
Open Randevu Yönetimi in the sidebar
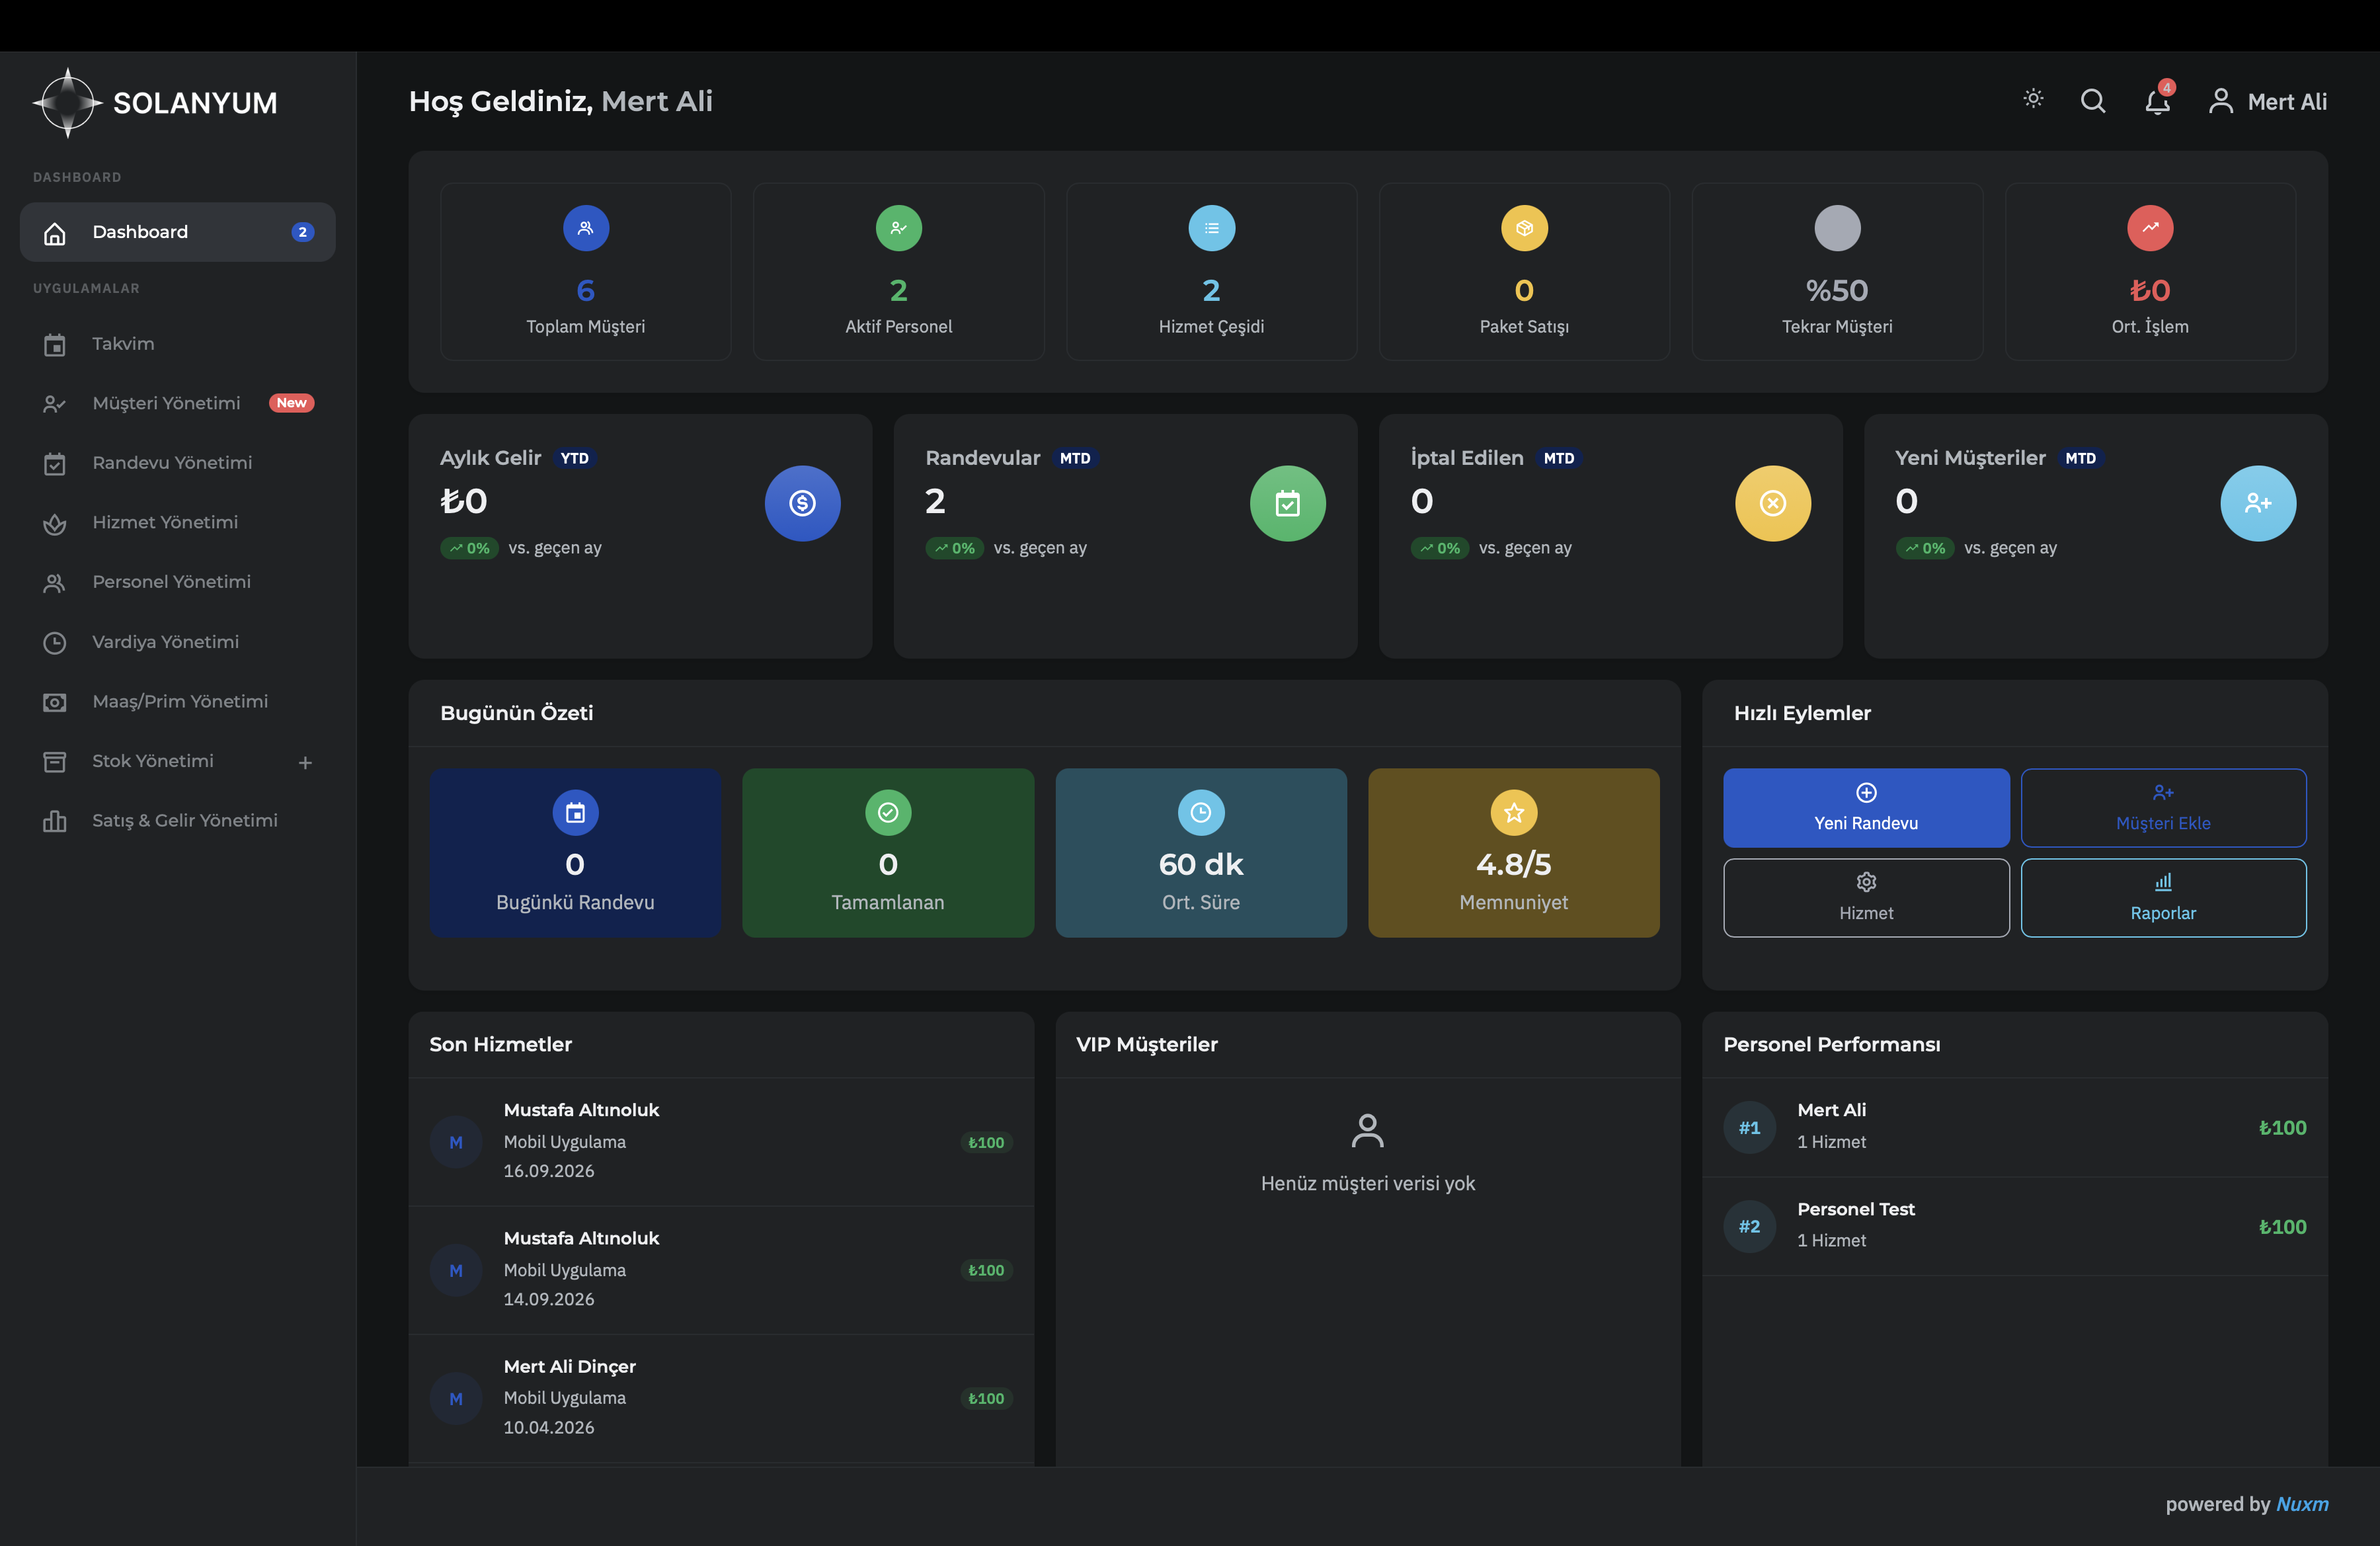tap(178, 463)
